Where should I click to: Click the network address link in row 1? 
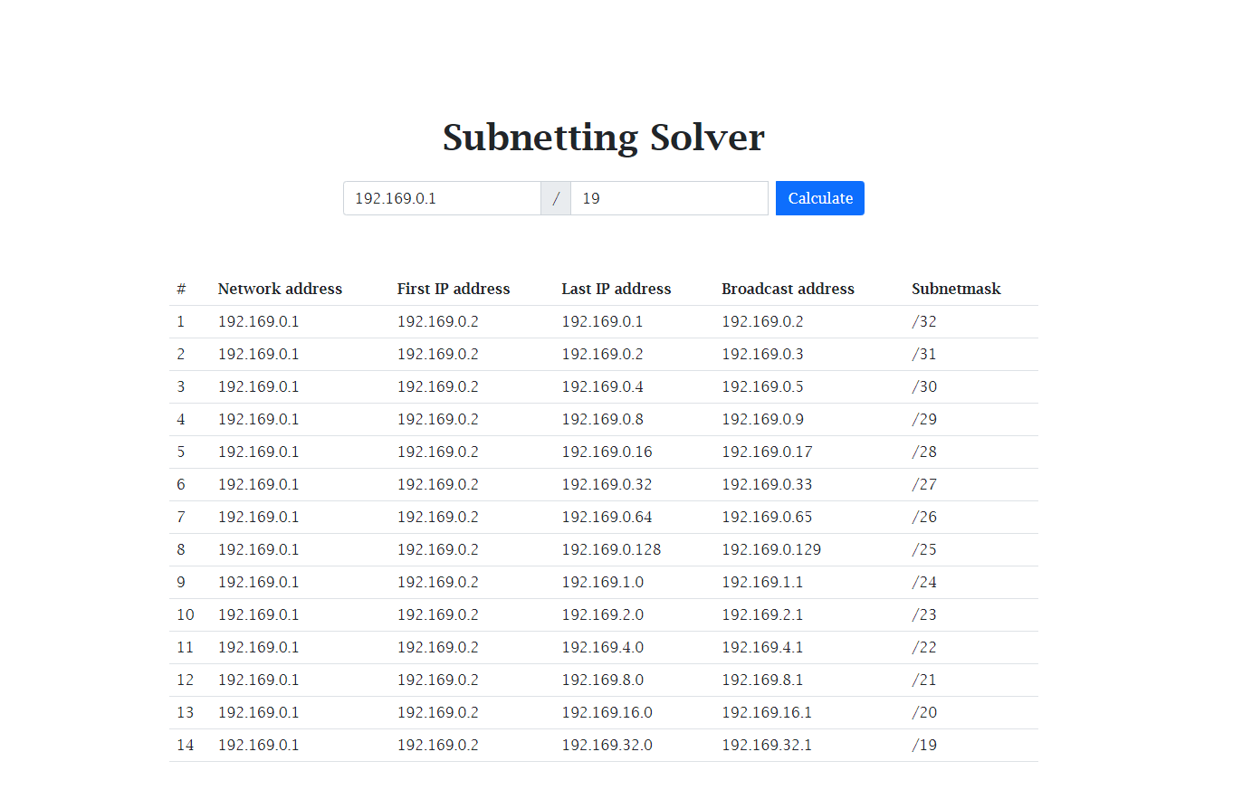[x=258, y=321]
